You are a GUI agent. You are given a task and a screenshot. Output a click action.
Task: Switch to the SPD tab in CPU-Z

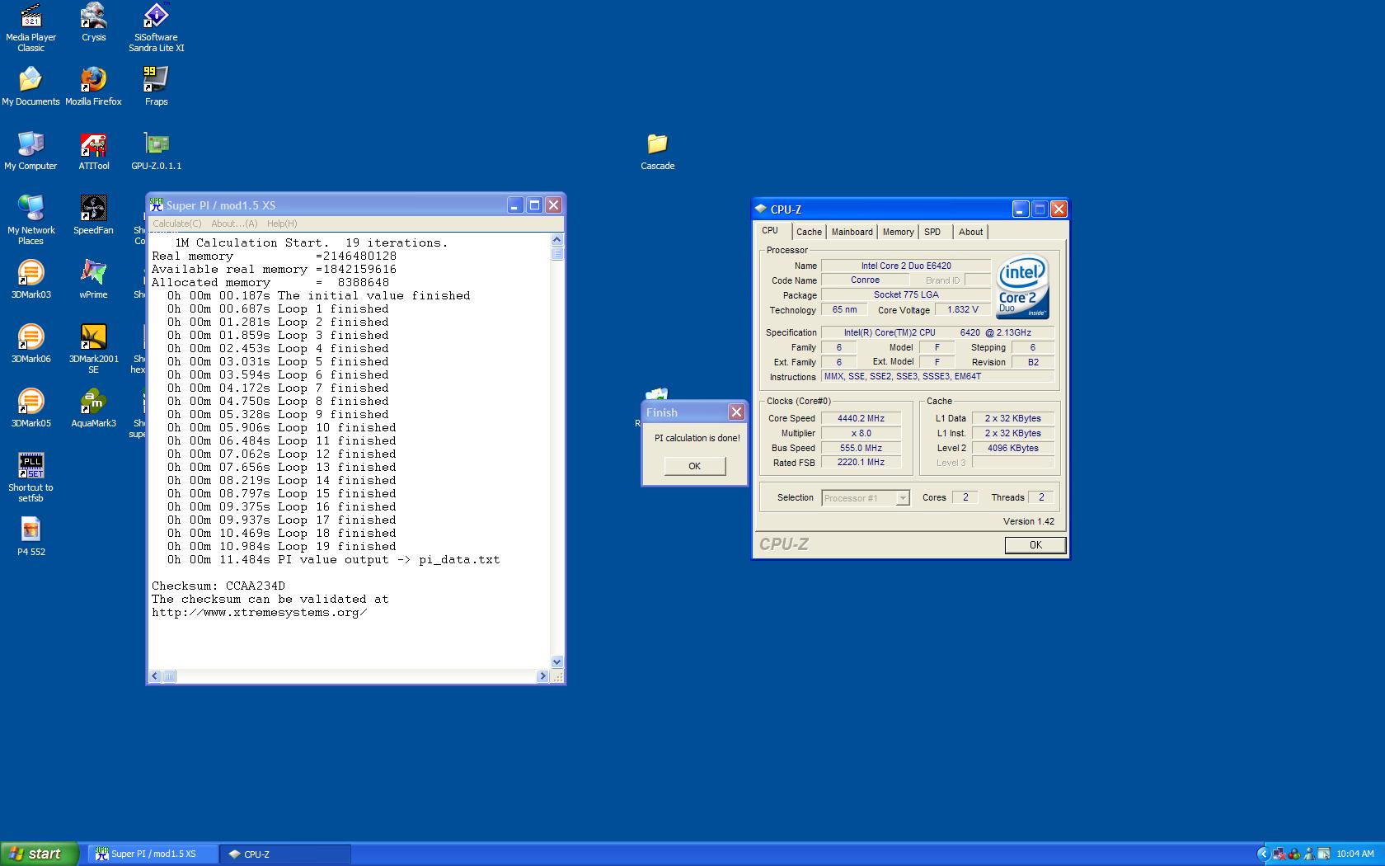(x=932, y=232)
